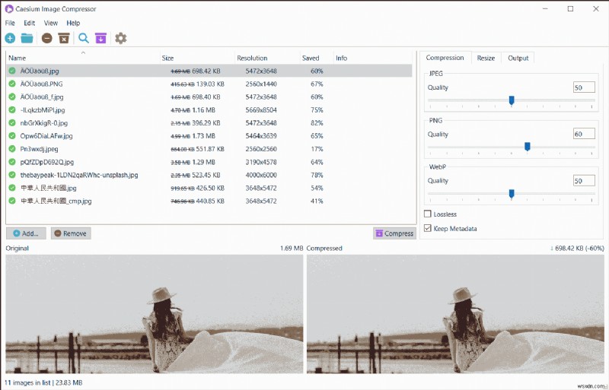Open the View menu

pyautogui.click(x=51, y=23)
